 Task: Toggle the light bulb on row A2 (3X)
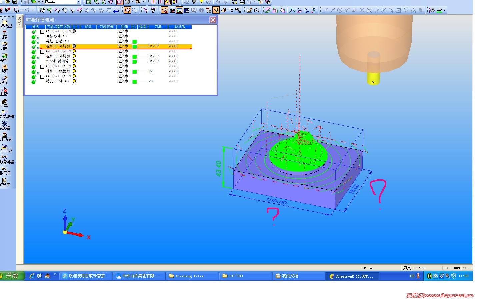click(74, 51)
